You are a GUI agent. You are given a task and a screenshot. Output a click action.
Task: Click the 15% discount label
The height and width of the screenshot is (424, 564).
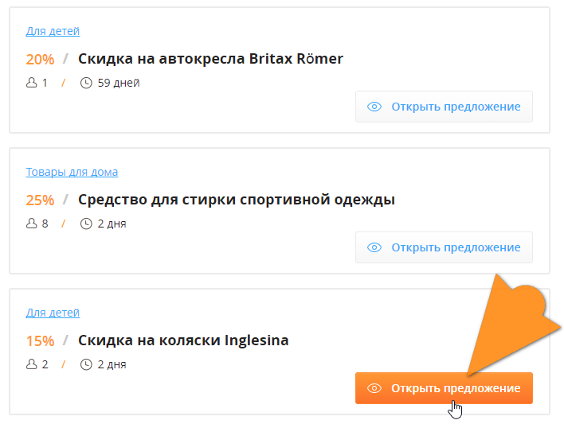click(40, 341)
